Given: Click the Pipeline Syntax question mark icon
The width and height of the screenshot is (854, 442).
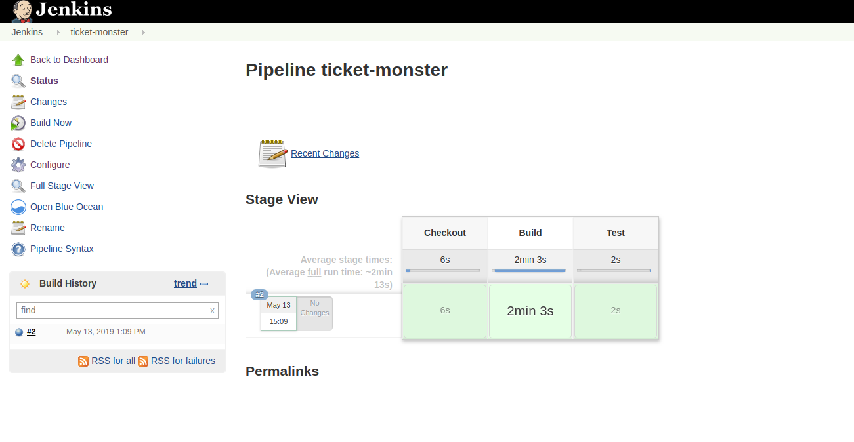Looking at the screenshot, I should 18,249.
